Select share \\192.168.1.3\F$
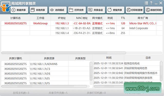The height and width of the screenshot is (96, 164). (x=45, y=83)
